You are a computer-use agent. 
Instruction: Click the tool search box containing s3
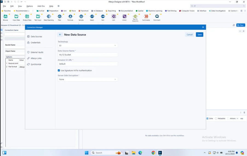tap(218, 6)
